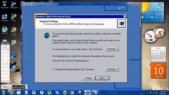The height and width of the screenshot is (95, 169).
Task: Select the down arrow stamp in Tools panel
Action: [7, 60]
